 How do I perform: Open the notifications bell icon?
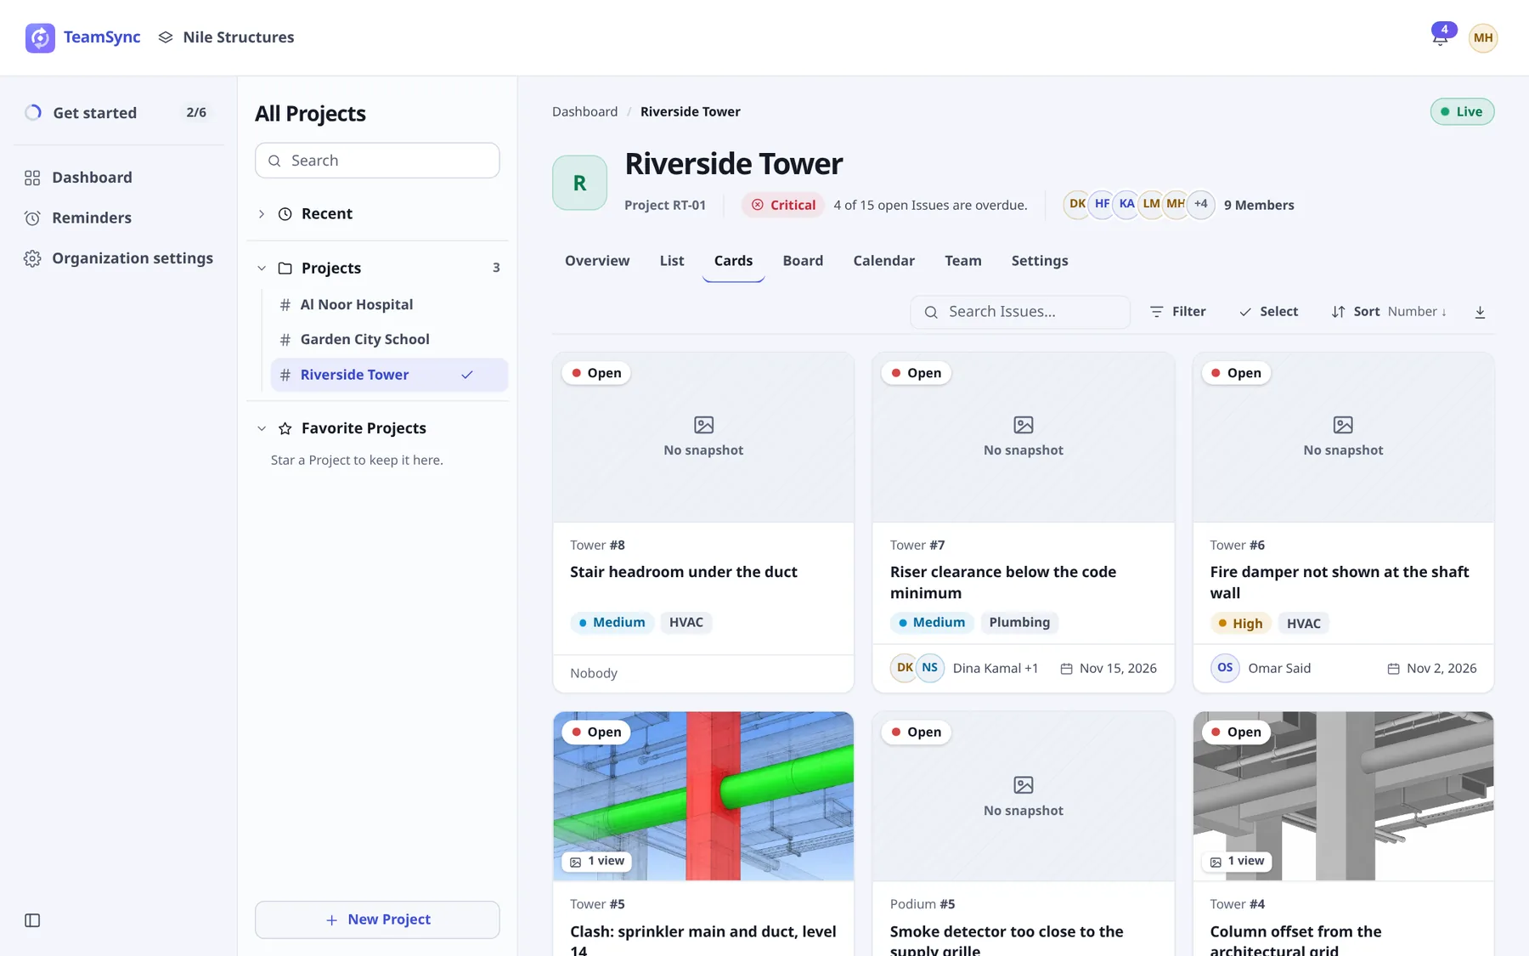[1440, 37]
